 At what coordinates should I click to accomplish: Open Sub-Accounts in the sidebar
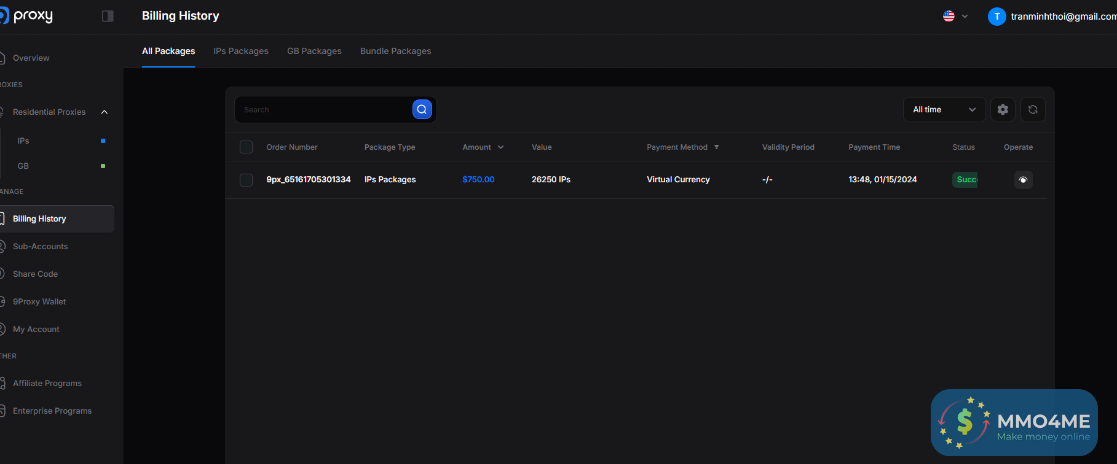pos(41,246)
